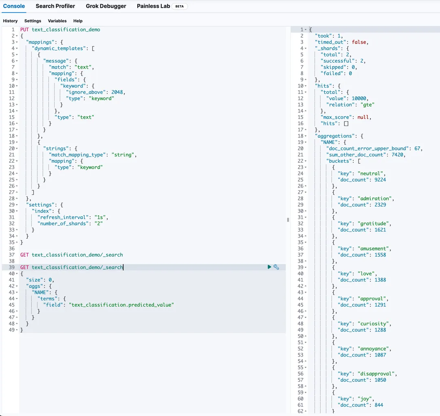Collapse the _shards object in response
Viewport: 440px width, 416px height.
(306, 48)
